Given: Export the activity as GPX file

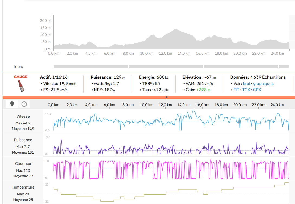Looking at the screenshot, I should point(257,90).
